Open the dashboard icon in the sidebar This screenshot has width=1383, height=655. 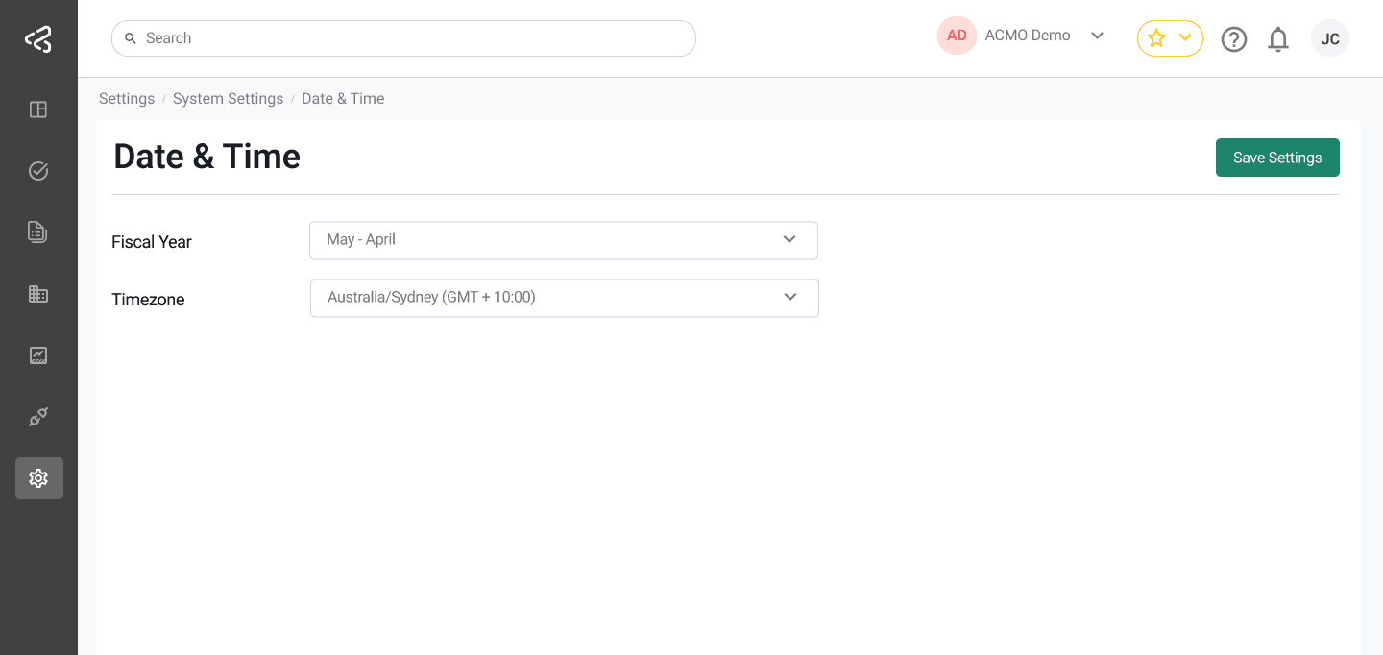(x=38, y=109)
